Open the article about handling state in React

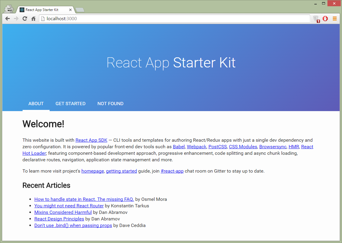click(x=84, y=199)
